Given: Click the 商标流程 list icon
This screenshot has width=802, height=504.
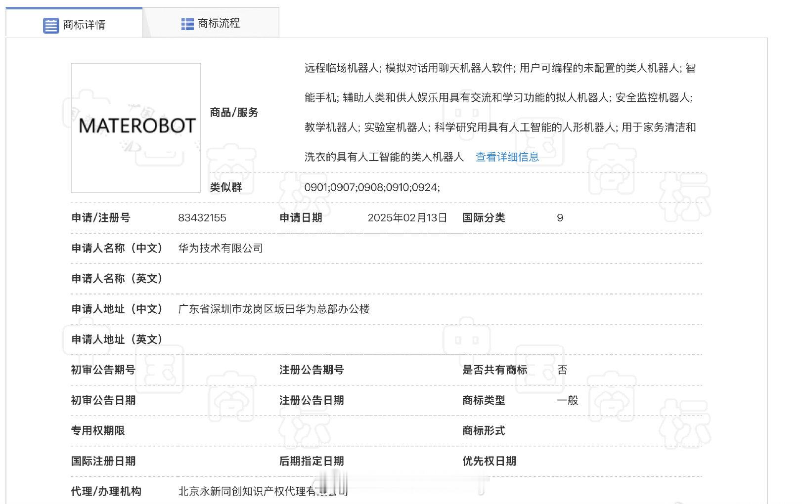Looking at the screenshot, I should pos(187,24).
